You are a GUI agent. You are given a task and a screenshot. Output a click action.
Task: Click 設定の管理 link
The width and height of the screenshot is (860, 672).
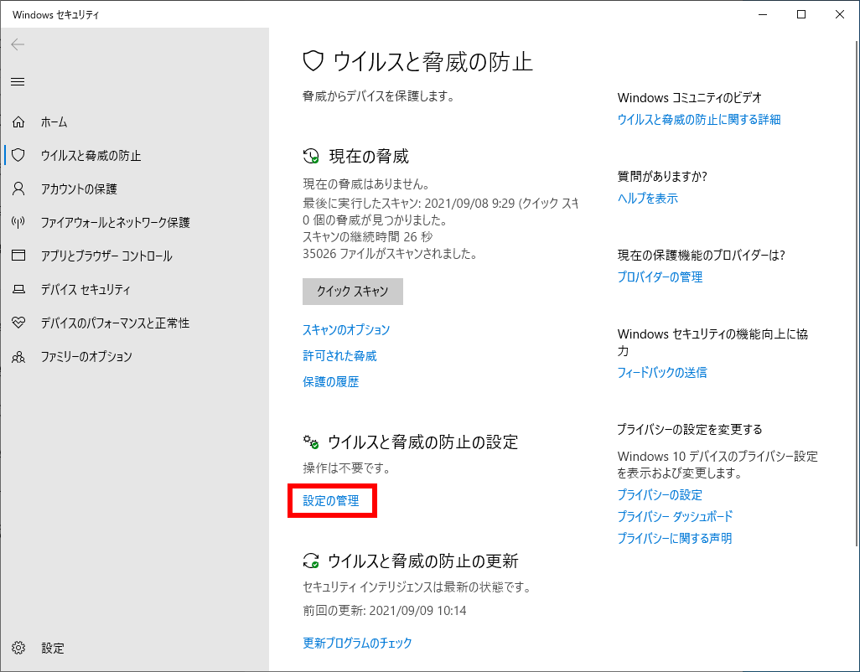tap(331, 500)
